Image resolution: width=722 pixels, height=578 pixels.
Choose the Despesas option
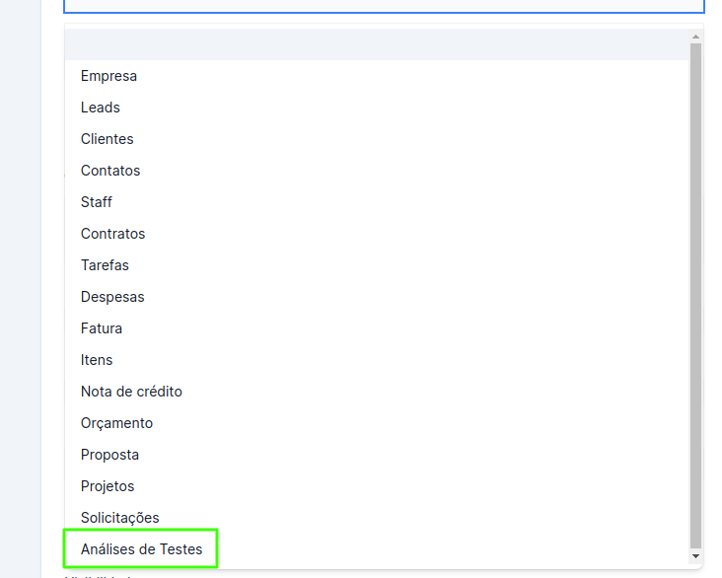(x=112, y=297)
